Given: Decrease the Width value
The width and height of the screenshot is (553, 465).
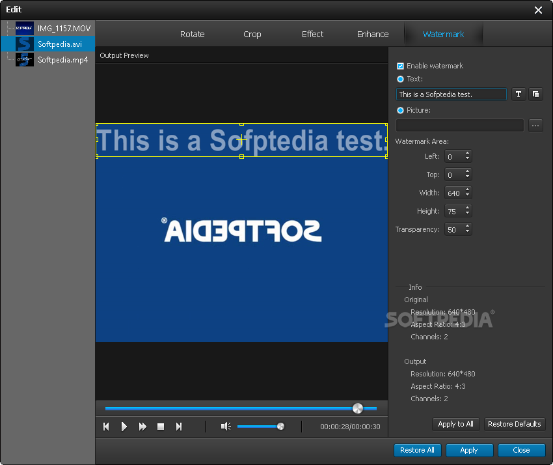Looking at the screenshot, I should [x=467, y=195].
